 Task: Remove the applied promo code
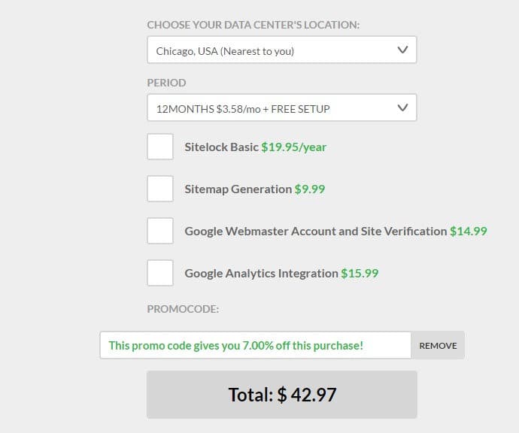438,345
